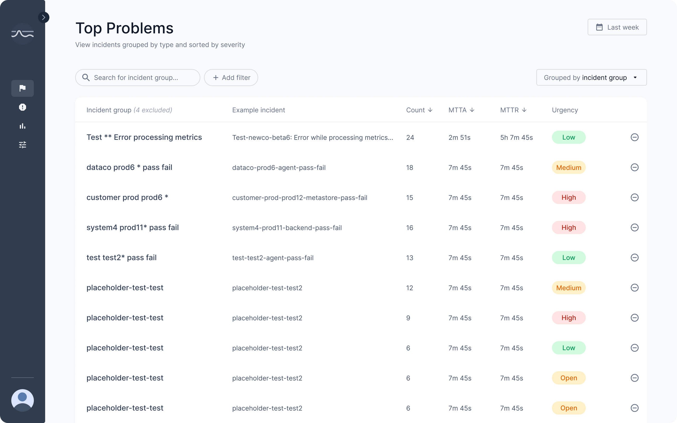Open the tune sliders settings icon

(x=22, y=145)
